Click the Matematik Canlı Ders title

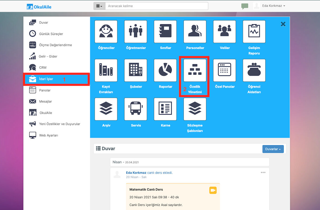click(146, 189)
